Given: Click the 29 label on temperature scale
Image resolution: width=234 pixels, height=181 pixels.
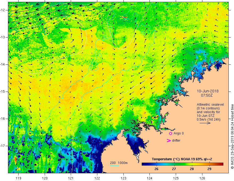Looking at the screenshot, I should pos(209,169).
